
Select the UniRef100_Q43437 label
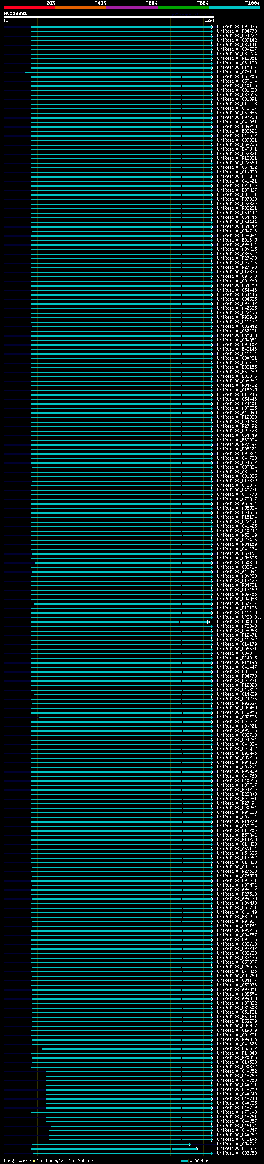point(237,109)
